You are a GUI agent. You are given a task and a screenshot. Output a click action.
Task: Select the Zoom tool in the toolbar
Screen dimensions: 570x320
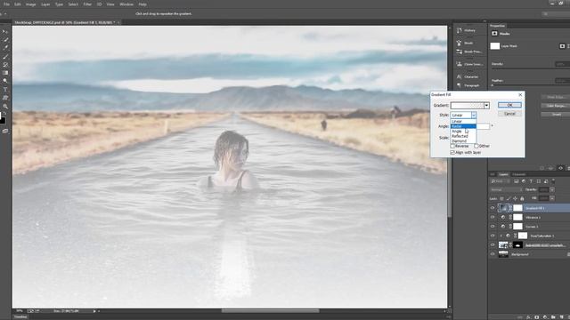click(5, 107)
